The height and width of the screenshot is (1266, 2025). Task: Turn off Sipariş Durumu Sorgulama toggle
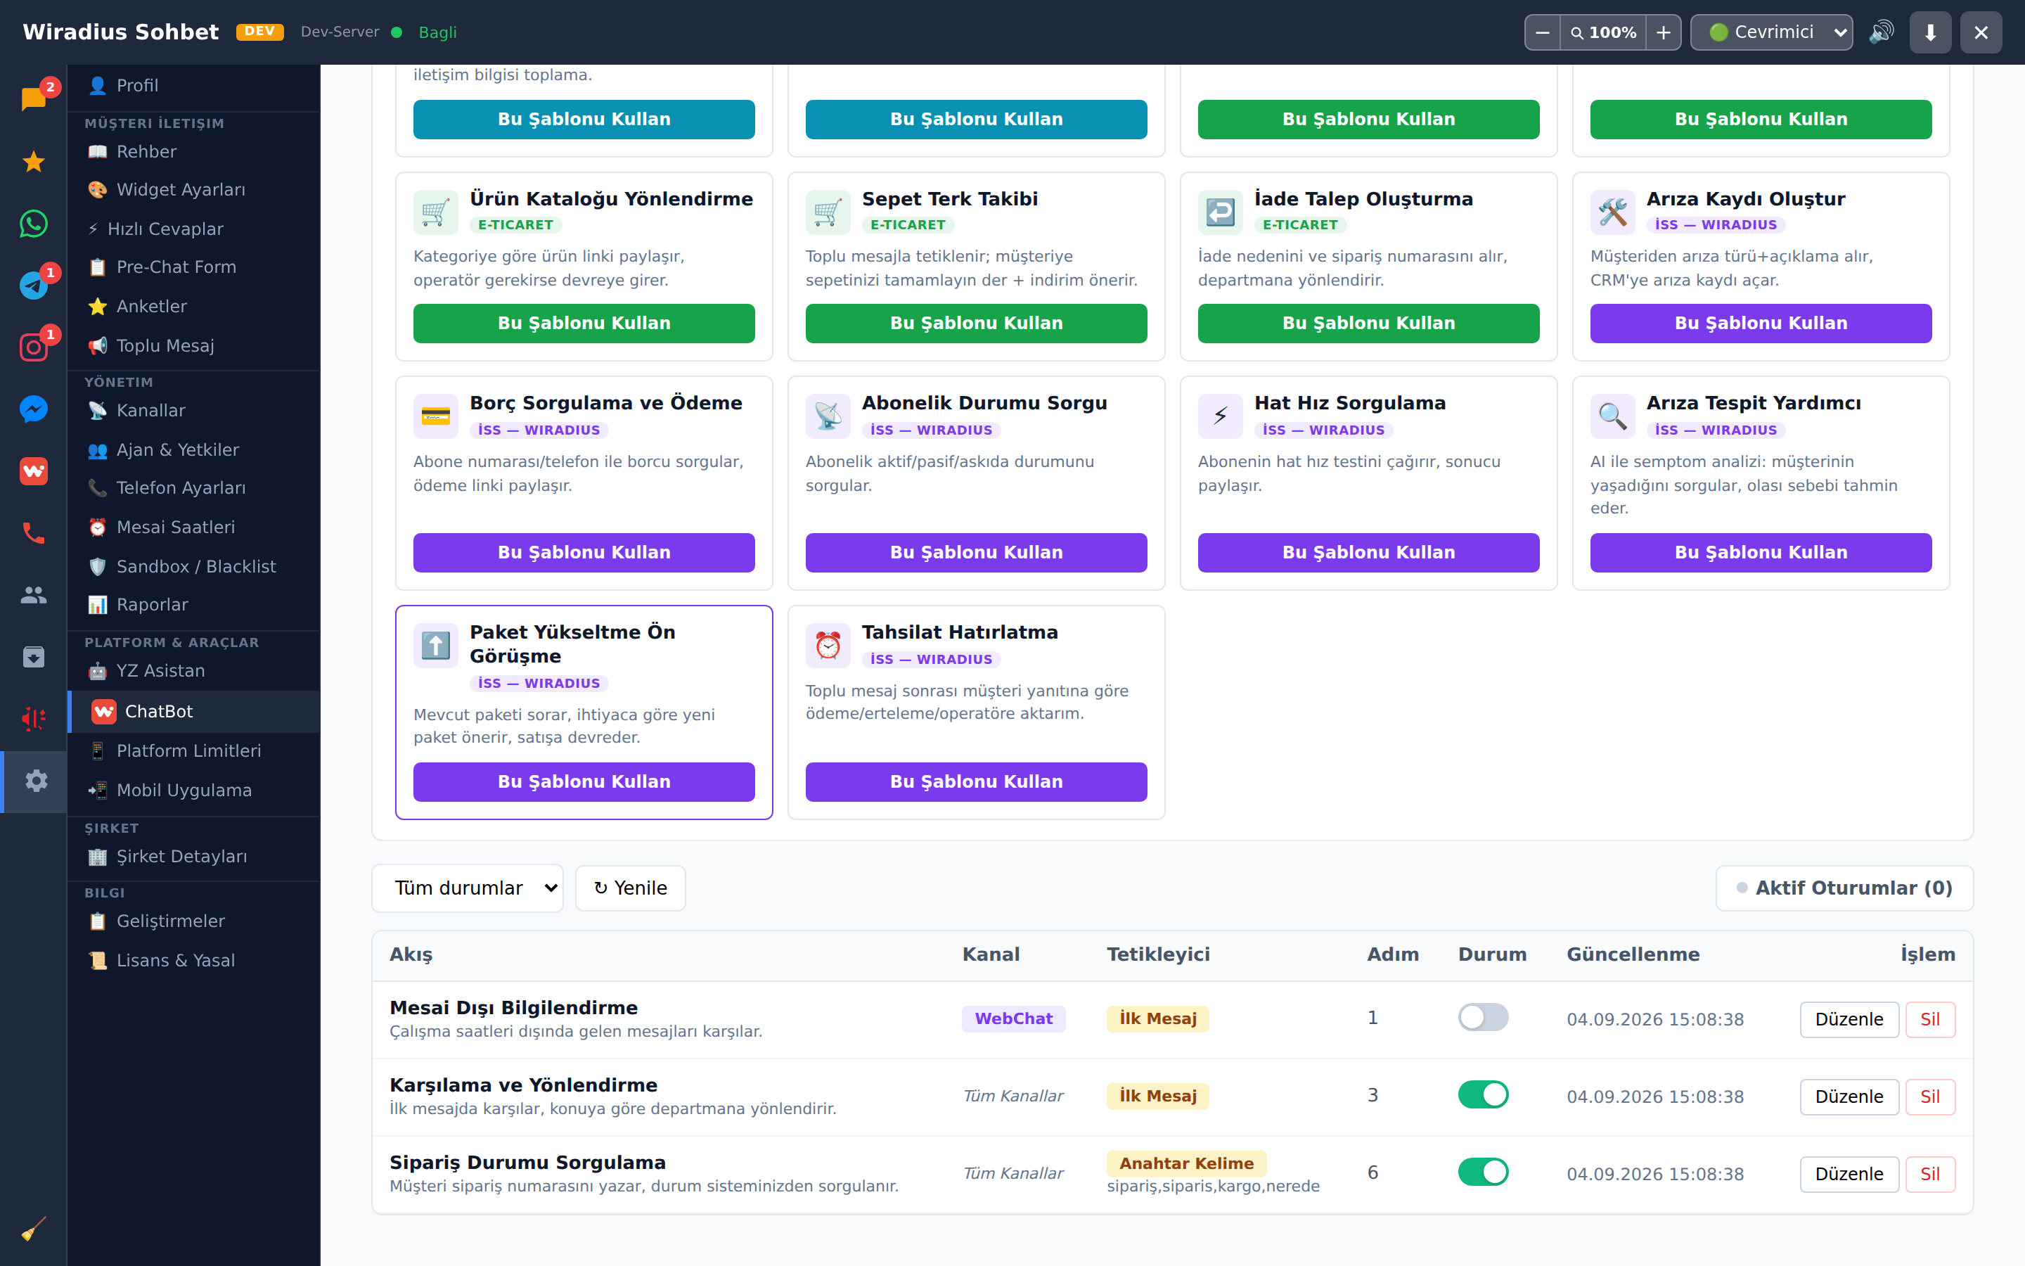tap(1483, 1172)
